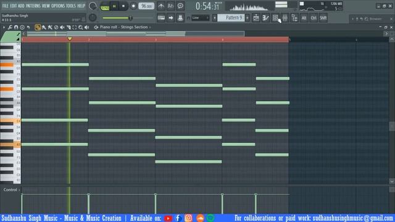Select the Mute tool in piano roll
The width and height of the screenshot is (395, 222).
(x=62, y=27)
